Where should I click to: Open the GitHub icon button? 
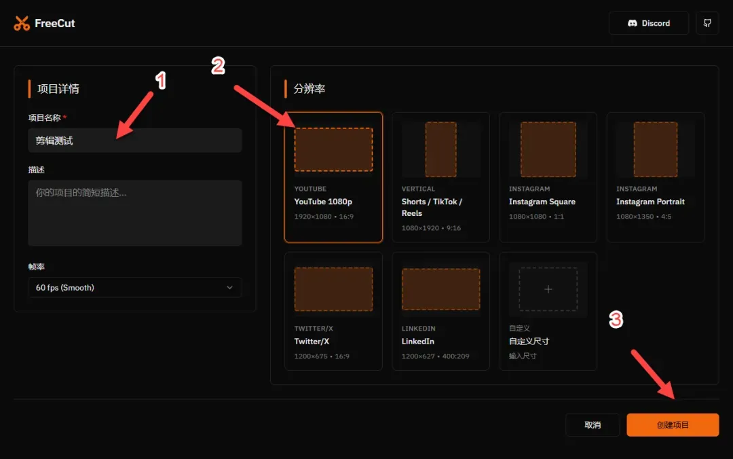pos(707,23)
